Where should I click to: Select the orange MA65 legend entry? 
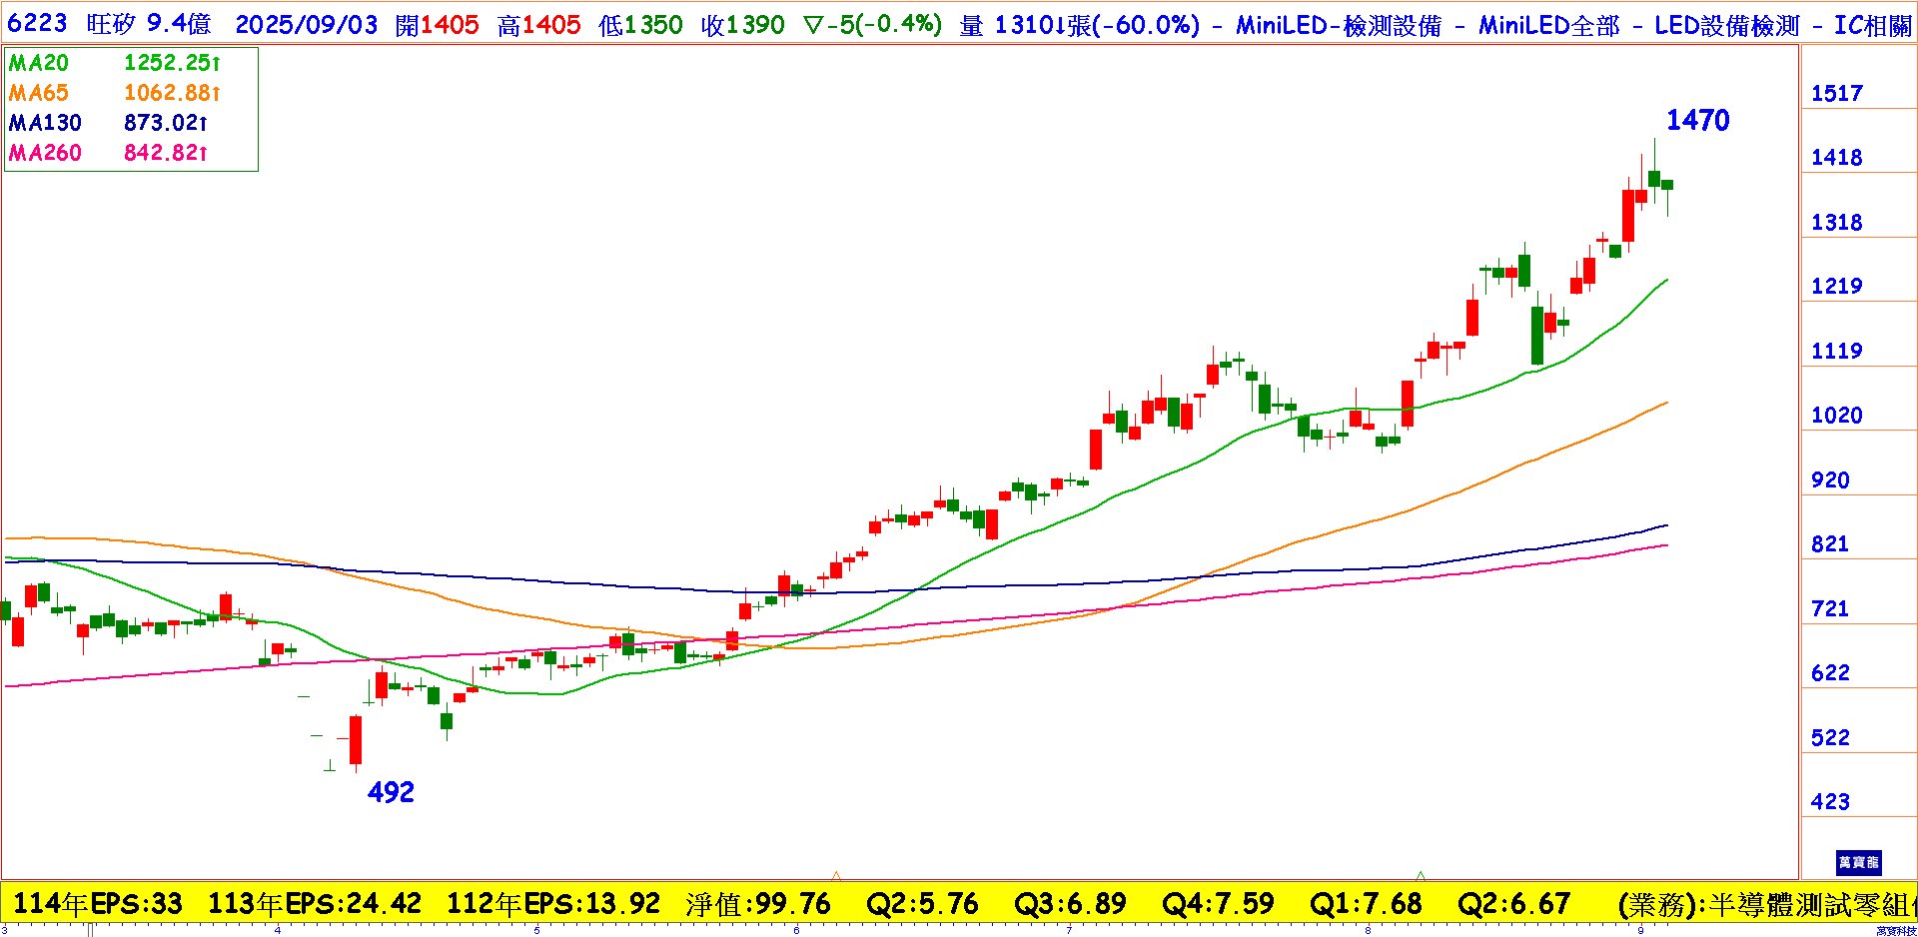(x=39, y=93)
